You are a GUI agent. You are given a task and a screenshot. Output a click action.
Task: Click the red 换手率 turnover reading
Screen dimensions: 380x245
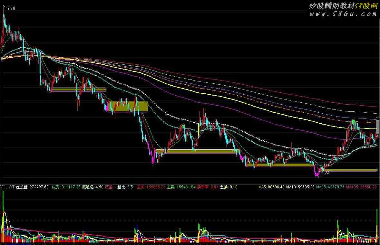point(208,187)
